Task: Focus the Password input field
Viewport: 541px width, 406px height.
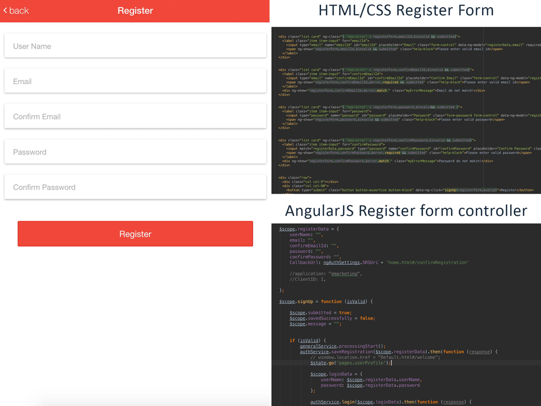Action: (135, 152)
